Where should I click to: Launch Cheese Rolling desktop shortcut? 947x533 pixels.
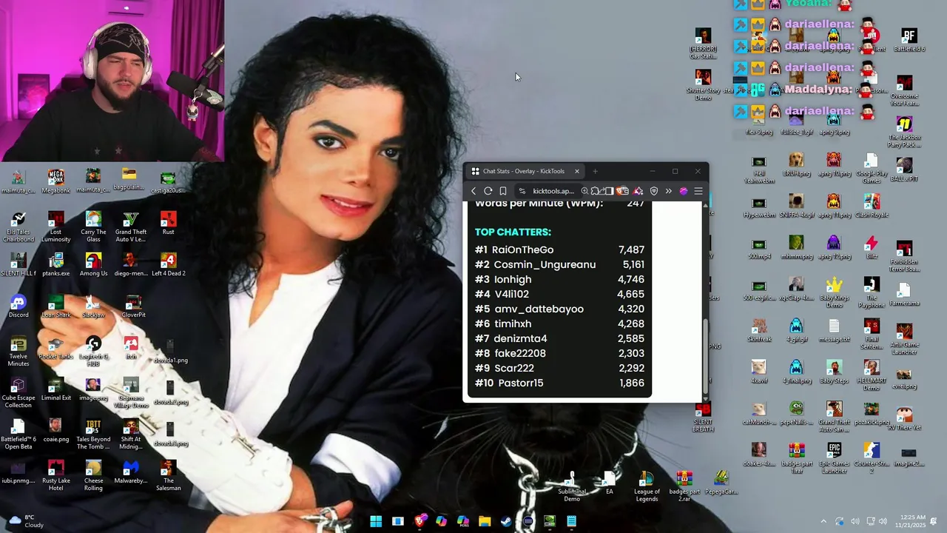click(93, 476)
